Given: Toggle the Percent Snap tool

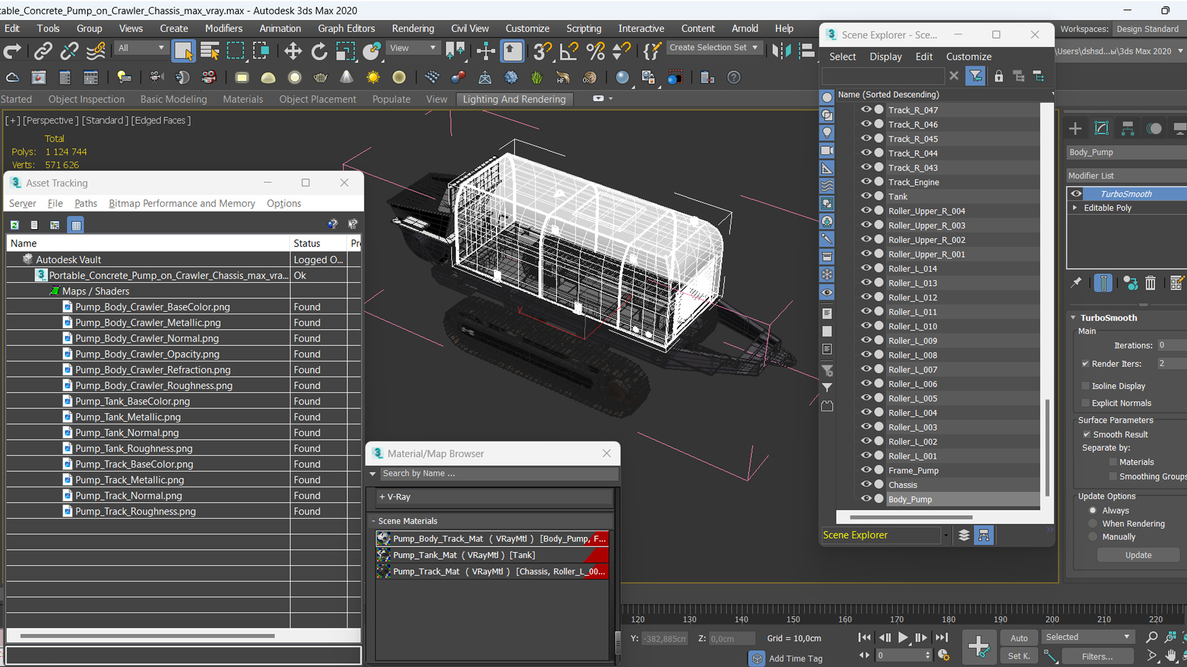Looking at the screenshot, I should [595, 51].
